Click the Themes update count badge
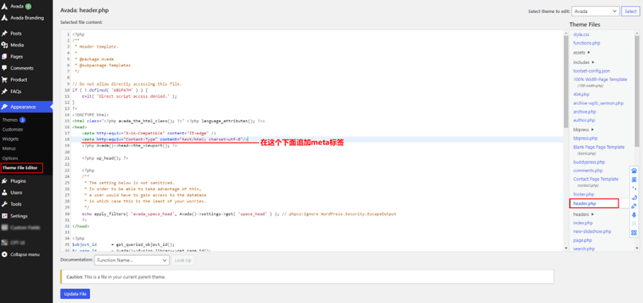Viewport: 643px width, 303px height. (22, 120)
